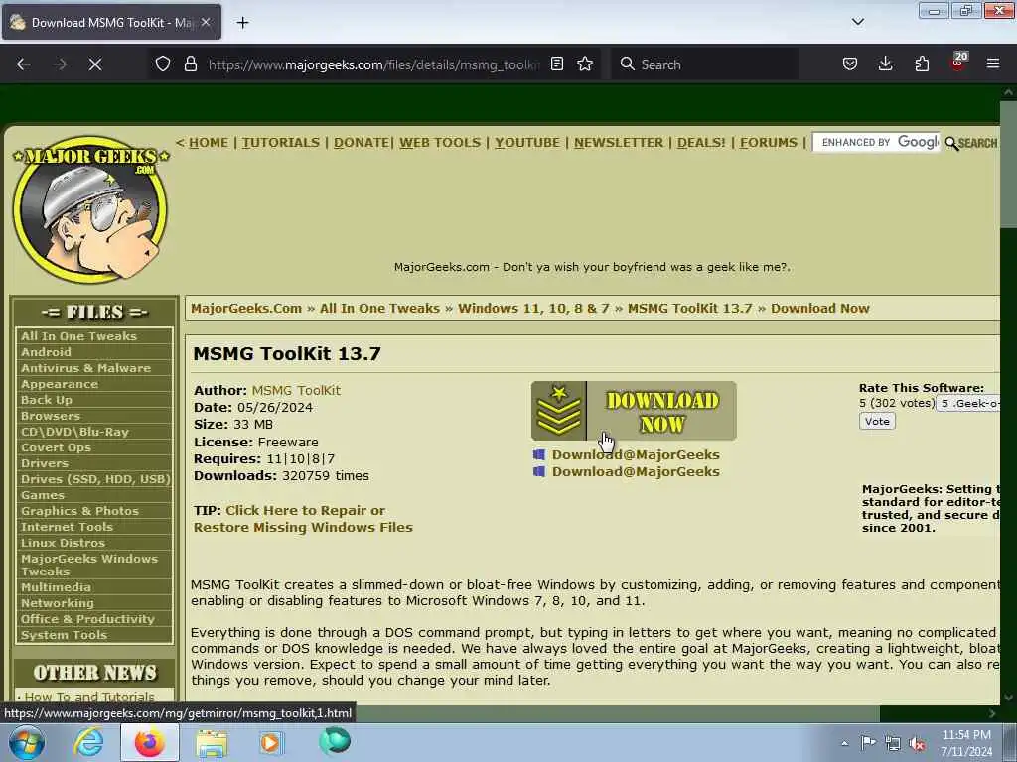Click the URL address bar
The height and width of the screenshot is (762, 1017).
373,64
